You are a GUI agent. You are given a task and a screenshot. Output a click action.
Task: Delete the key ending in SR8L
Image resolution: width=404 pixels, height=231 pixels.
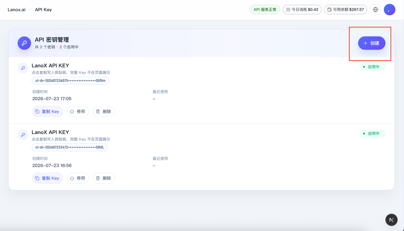click(x=104, y=178)
